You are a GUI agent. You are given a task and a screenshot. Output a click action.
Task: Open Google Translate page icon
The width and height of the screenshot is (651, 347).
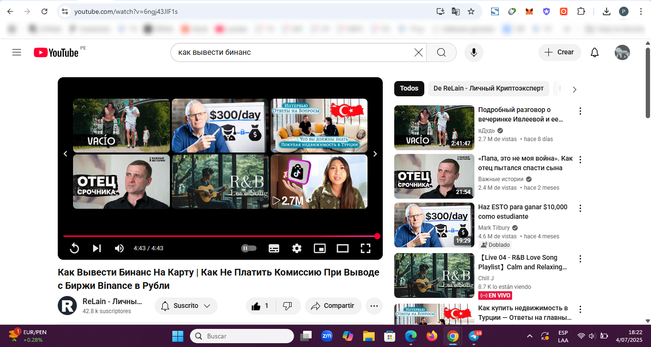[456, 11]
